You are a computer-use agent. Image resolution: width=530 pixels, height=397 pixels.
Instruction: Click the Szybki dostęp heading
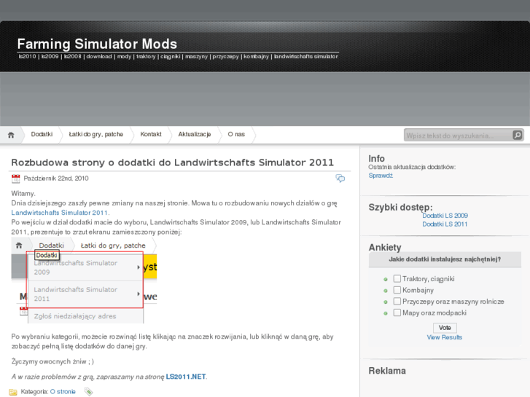click(400, 207)
